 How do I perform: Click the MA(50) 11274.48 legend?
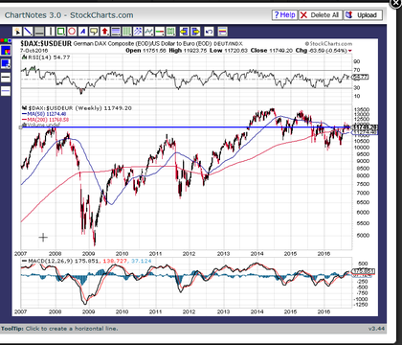click(x=44, y=114)
